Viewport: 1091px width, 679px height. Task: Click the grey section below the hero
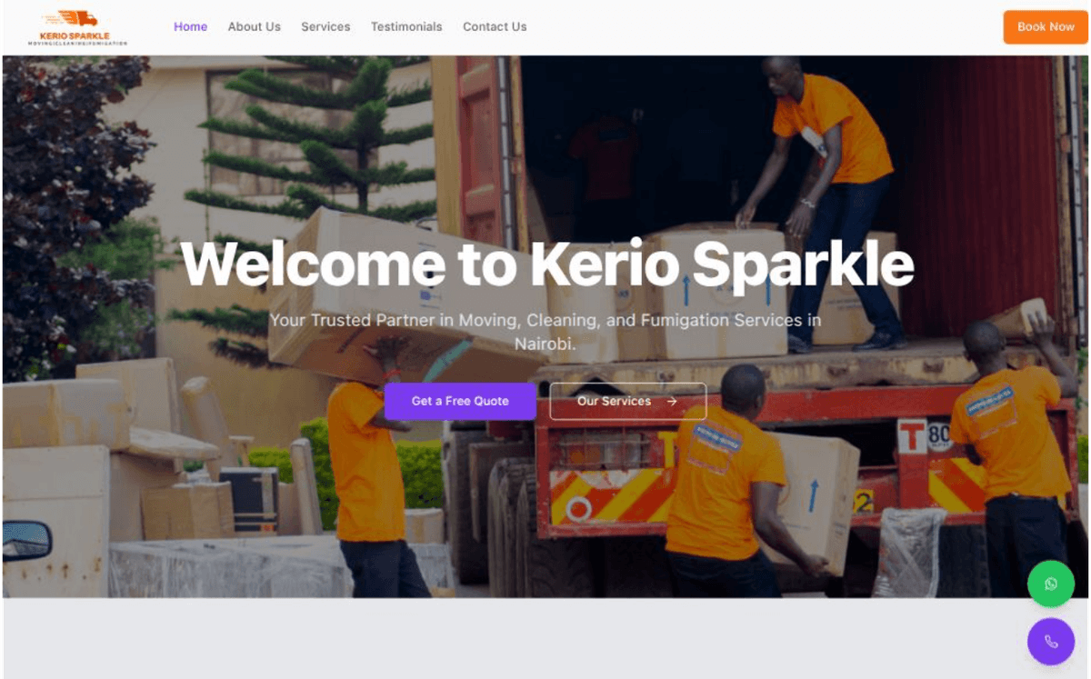pyautogui.click(x=545, y=638)
